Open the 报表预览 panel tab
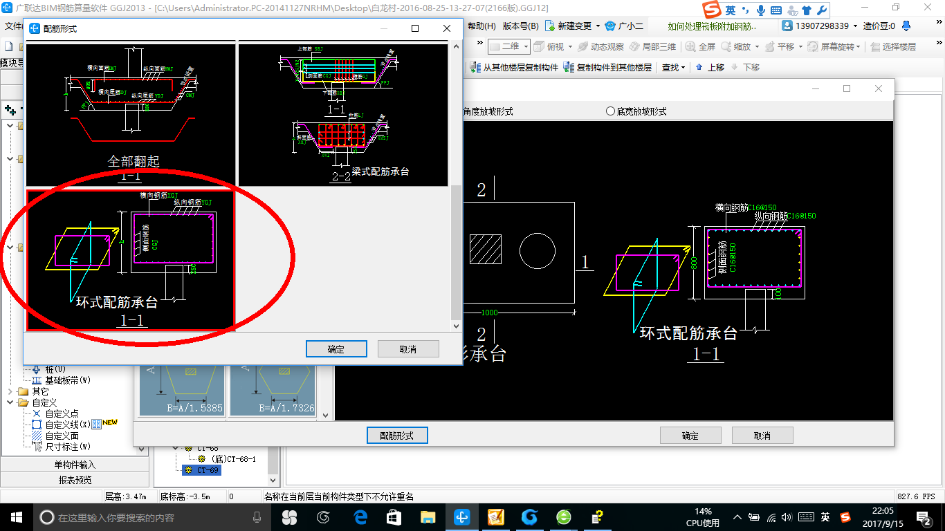 point(75,480)
